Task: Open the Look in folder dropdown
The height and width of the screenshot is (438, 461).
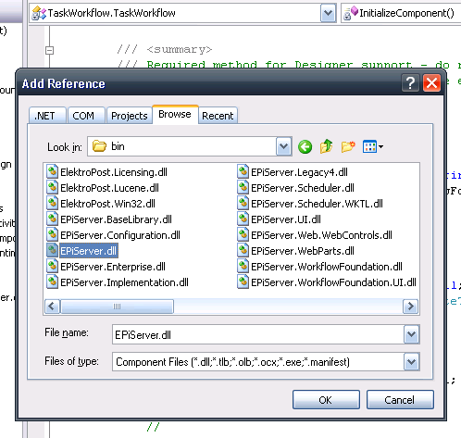Action: (283, 146)
